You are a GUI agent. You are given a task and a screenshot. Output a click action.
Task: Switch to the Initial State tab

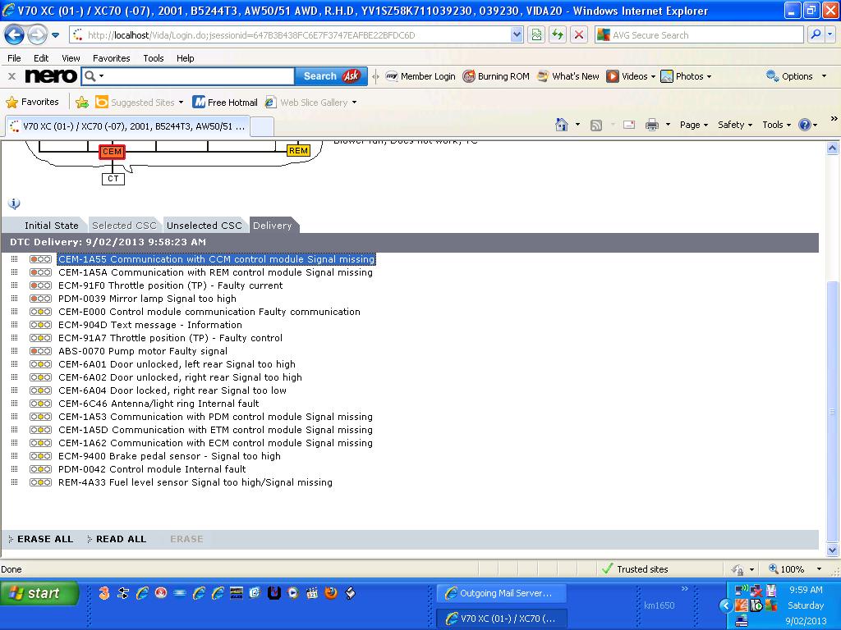(x=51, y=226)
